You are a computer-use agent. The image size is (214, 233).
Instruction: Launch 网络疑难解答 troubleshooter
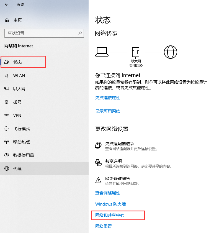[118, 178]
